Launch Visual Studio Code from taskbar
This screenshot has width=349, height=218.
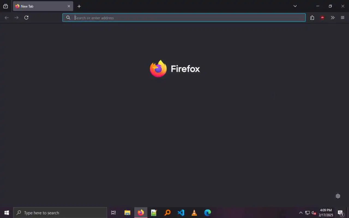[x=181, y=213]
